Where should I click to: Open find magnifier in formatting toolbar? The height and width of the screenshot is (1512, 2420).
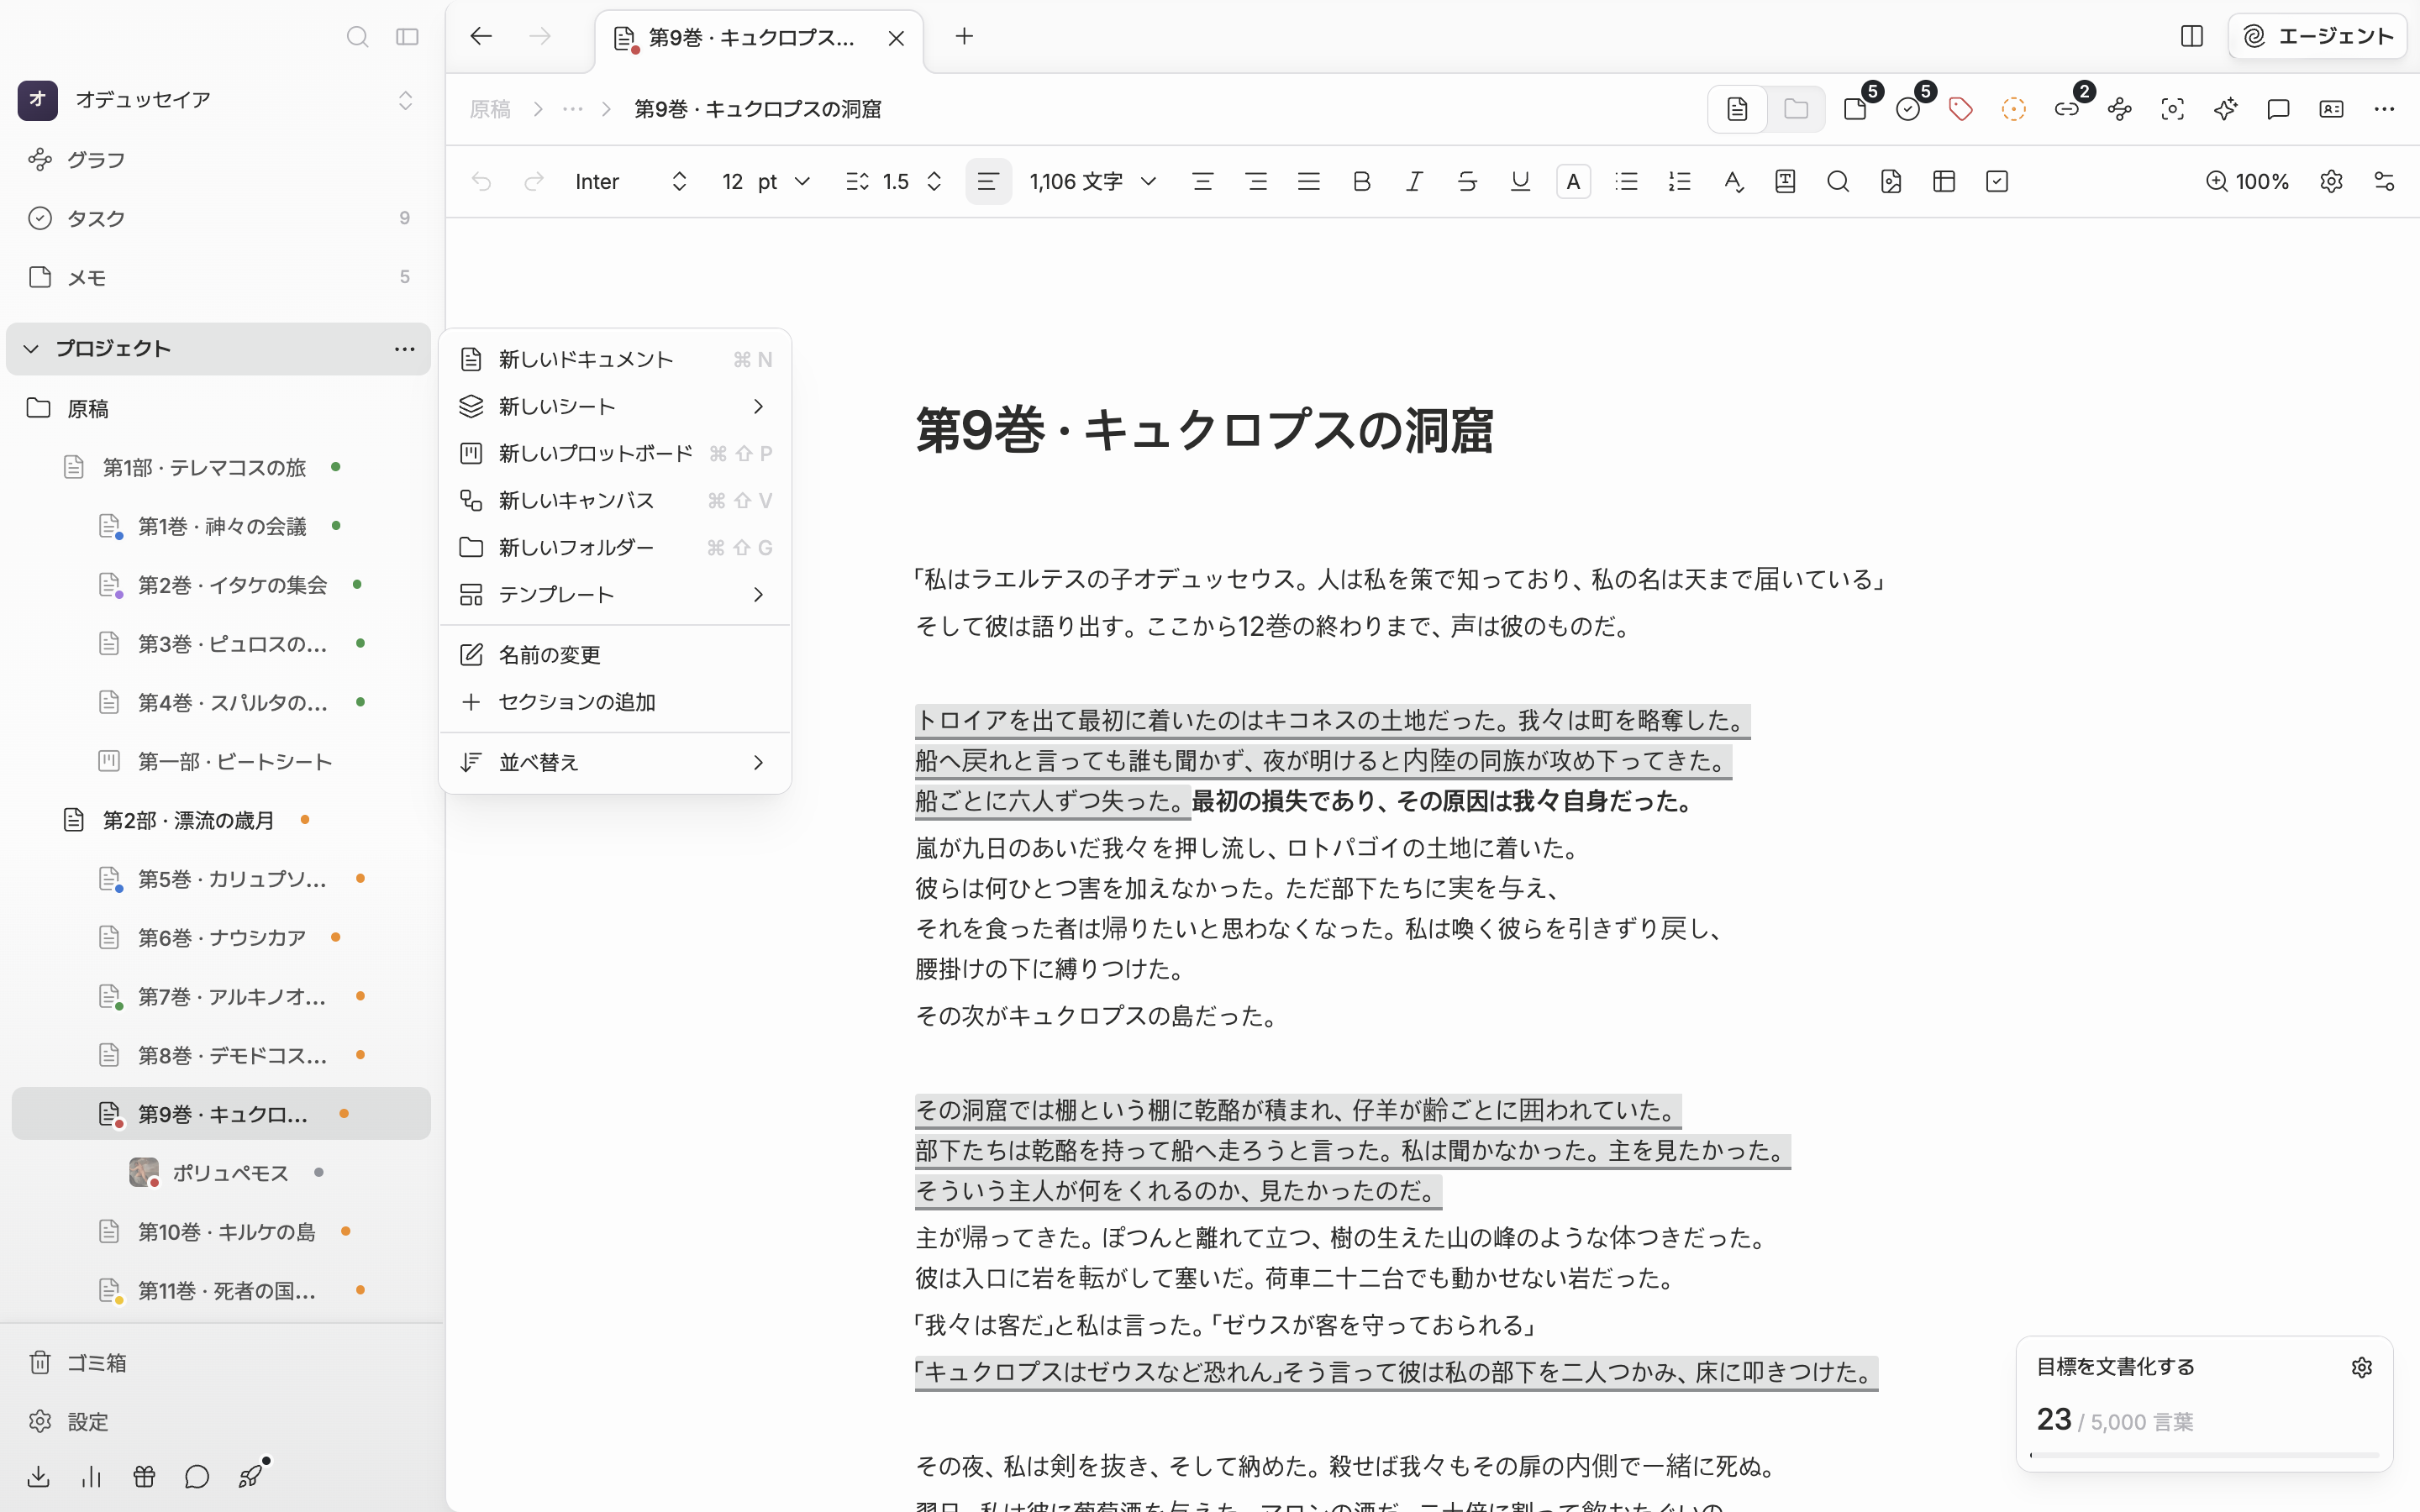1838,181
